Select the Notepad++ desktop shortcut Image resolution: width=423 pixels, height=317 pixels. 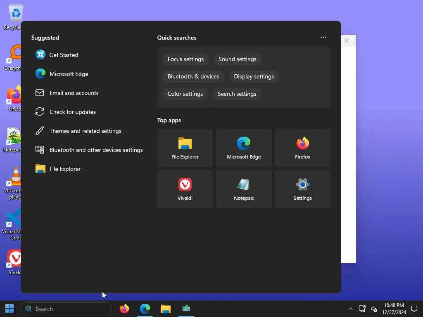point(12,140)
